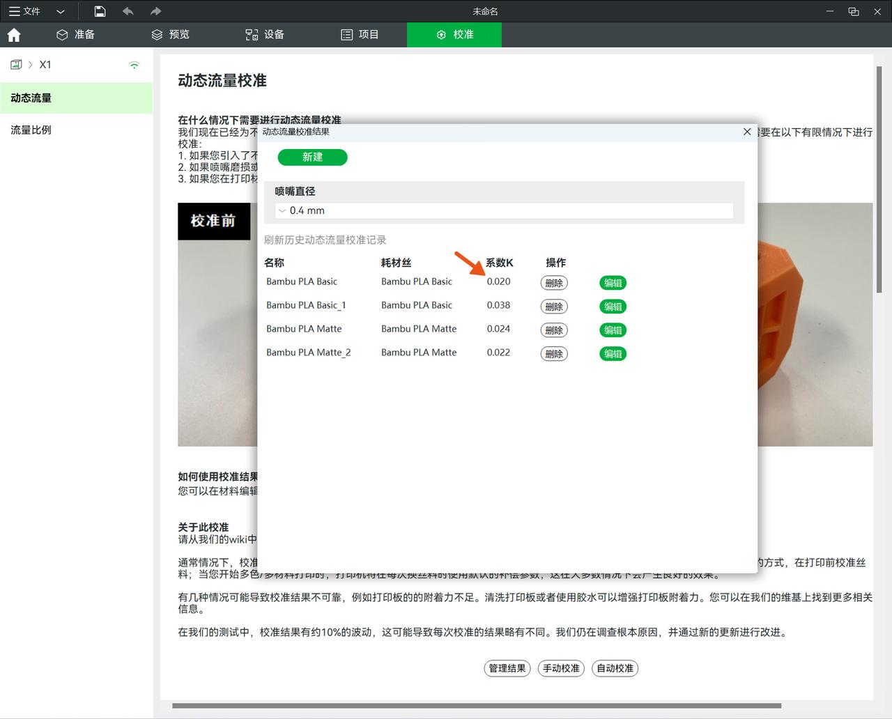Delete the Bambu PLA Basic_1 record

[x=554, y=307]
